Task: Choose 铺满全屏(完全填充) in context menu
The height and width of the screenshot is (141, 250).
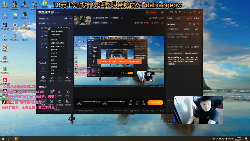Action: click(57, 46)
